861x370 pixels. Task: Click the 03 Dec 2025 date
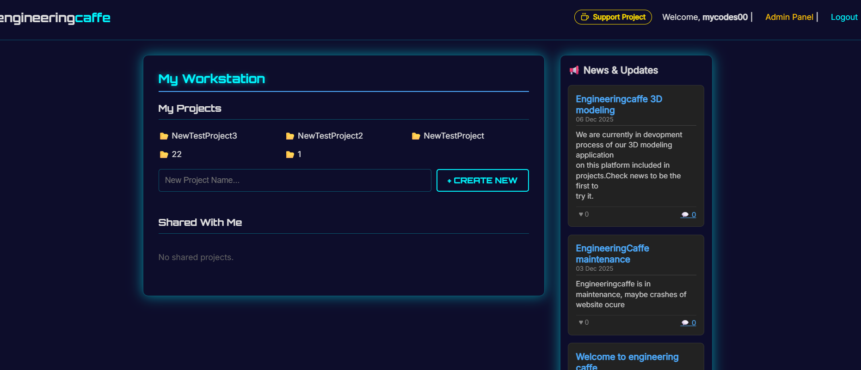coord(594,268)
